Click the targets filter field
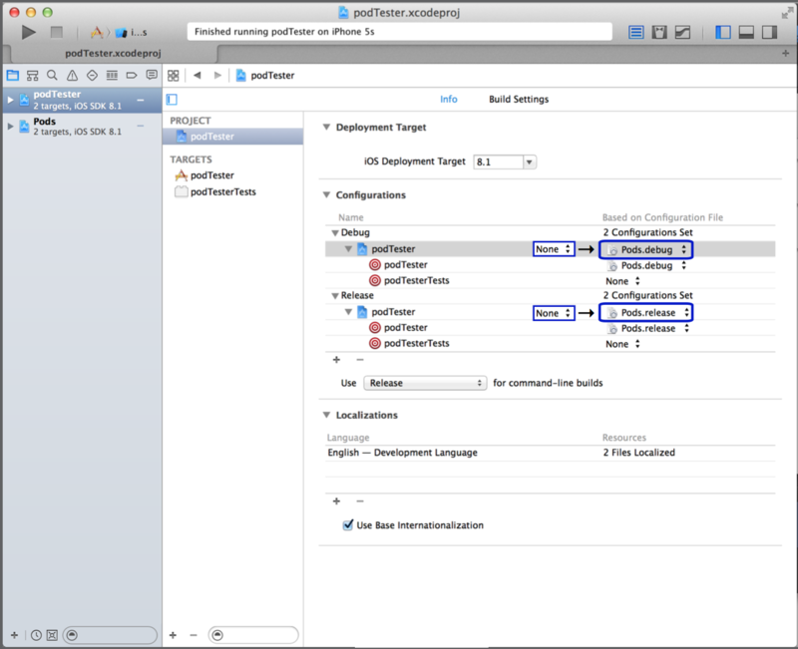This screenshot has height=649, width=798. 253,635
